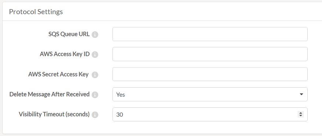Show help icon for Visibility Timeout (seconds)
This screenshot has width=322, height=136.
[95, 115]
